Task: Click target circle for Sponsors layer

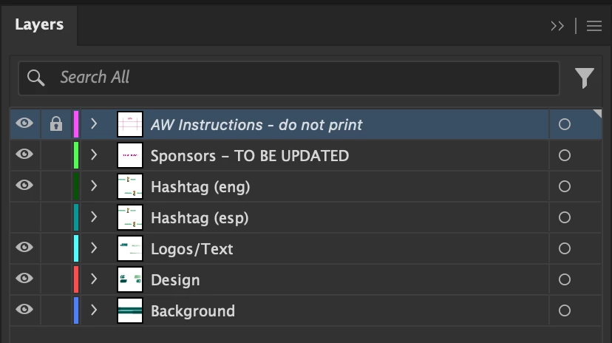Action: pos(565,155)
